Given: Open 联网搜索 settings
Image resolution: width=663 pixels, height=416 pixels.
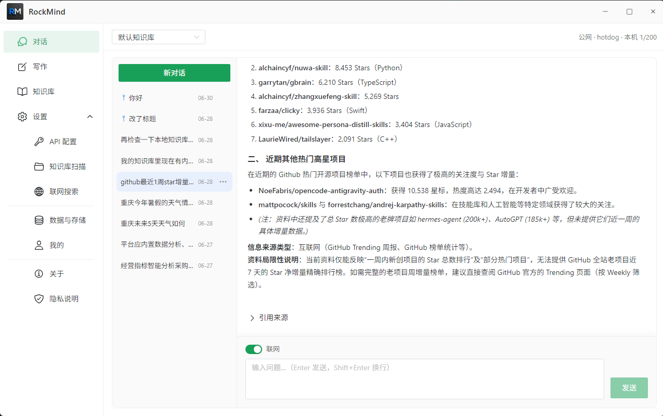Looking at the screenshot, I should point(51,192).
